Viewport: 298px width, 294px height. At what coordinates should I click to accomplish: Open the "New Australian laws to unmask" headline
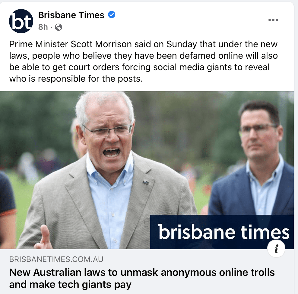click(142, 273)
